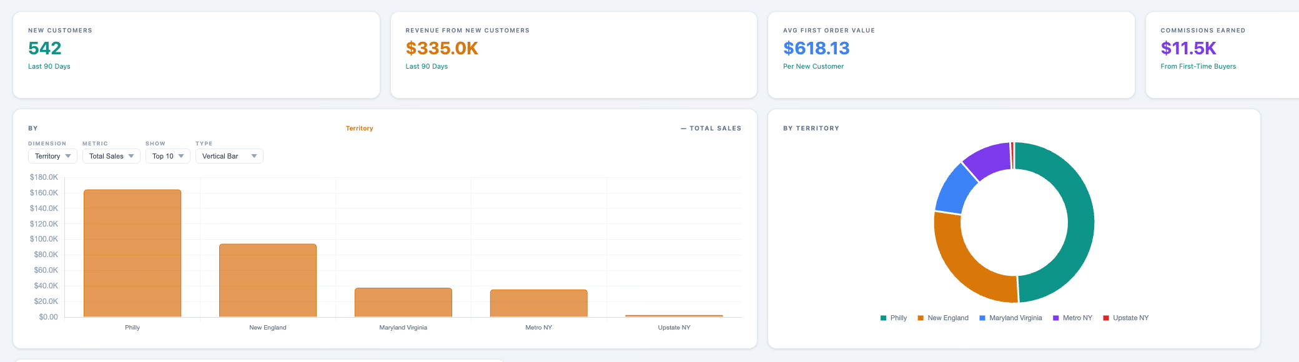Open the Show dropdown set to Top 10

coord(167,156)
